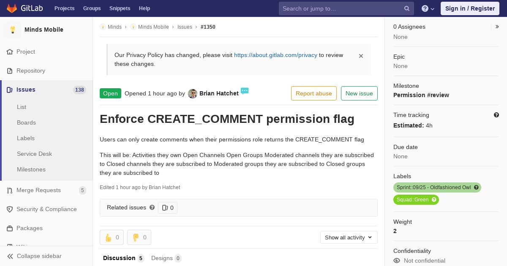Collapse sidebar using the double arrow
The width and height of the screenshot is (507, 266).
(11, 256)
